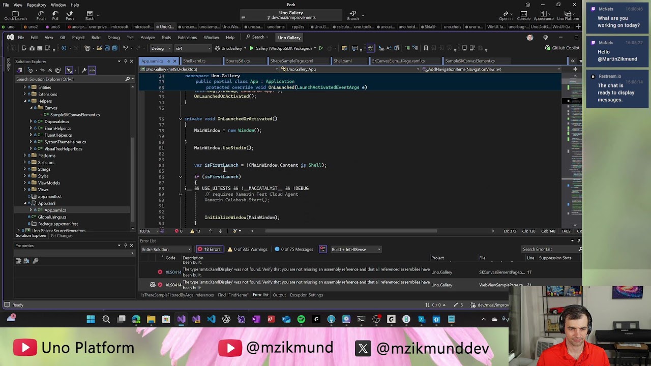This screenshot has height=366, width=651.
Task: Open the Toolbox side tab
Action: [x=8, y=65]
